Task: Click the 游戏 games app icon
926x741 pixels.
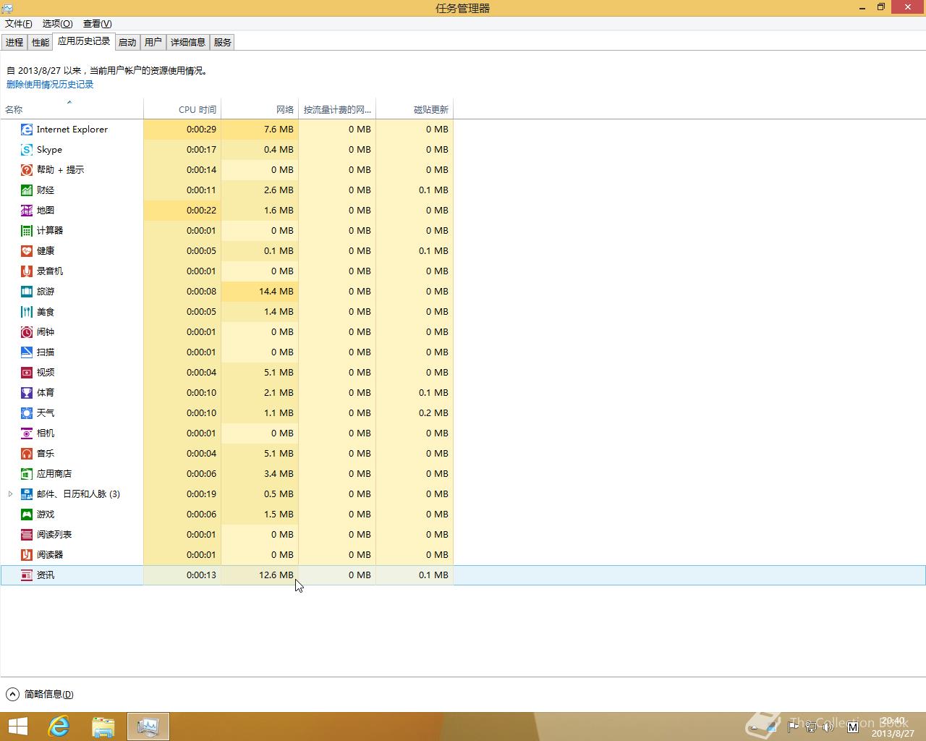Action: [x=27, y=515]
